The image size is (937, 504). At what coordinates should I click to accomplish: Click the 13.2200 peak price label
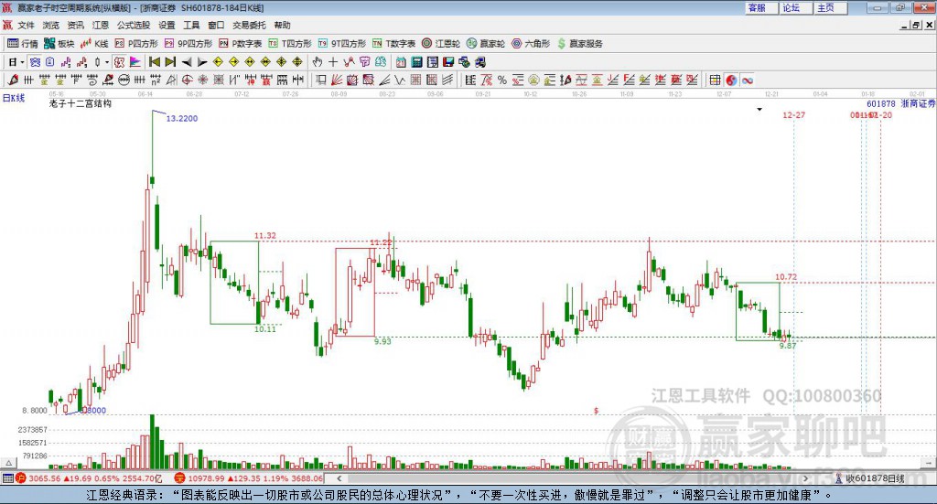(x=182, y=118)
